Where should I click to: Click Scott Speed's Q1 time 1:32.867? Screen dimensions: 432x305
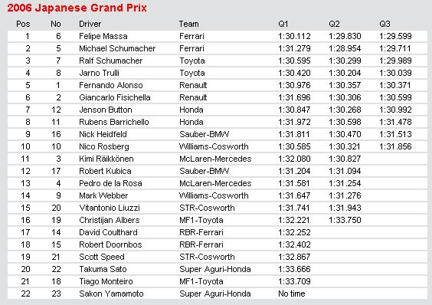[x=294, y=257]
